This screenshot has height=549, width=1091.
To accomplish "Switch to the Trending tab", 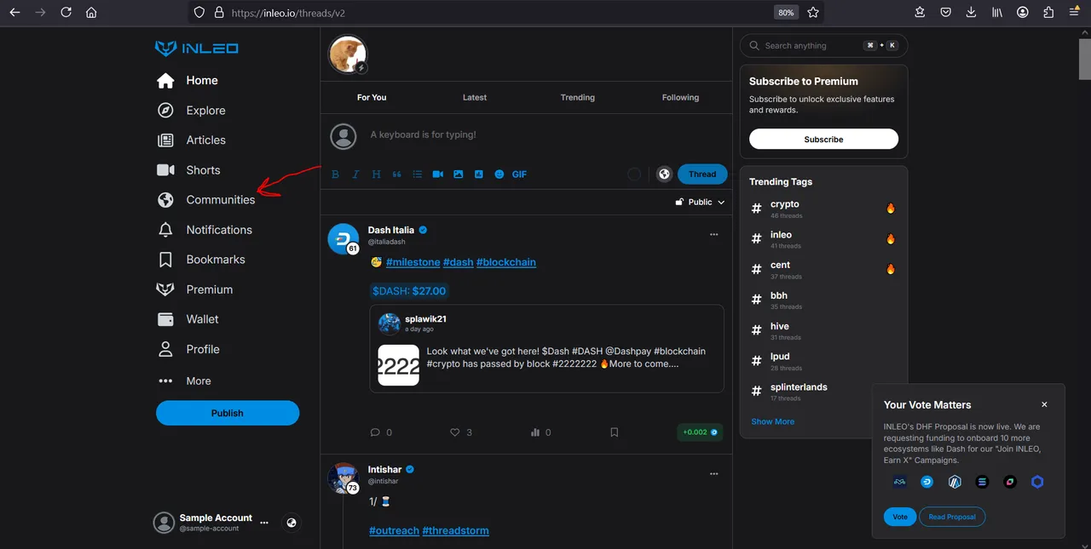I will [578, 98].
